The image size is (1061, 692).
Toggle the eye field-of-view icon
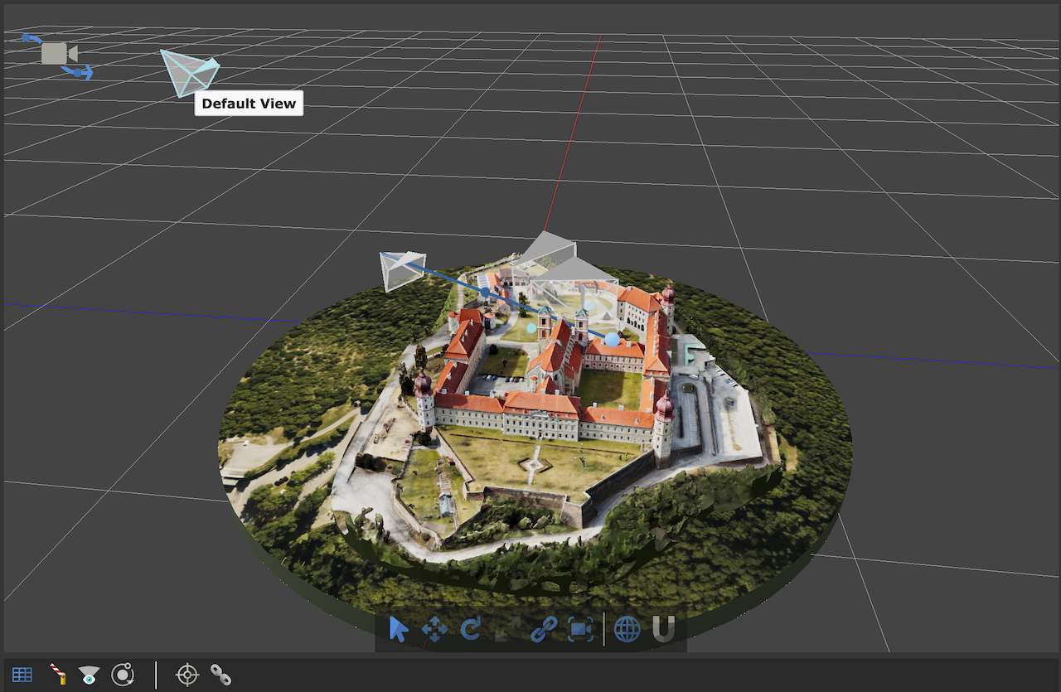[89, 675]
